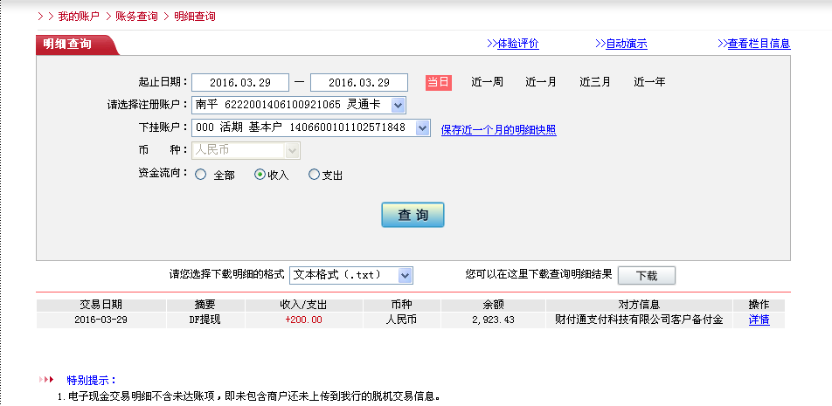Screen dimensions: 832x406
Task: Choose the 近一周 date range
Action: pyautogui.click(x=487, y=82)
